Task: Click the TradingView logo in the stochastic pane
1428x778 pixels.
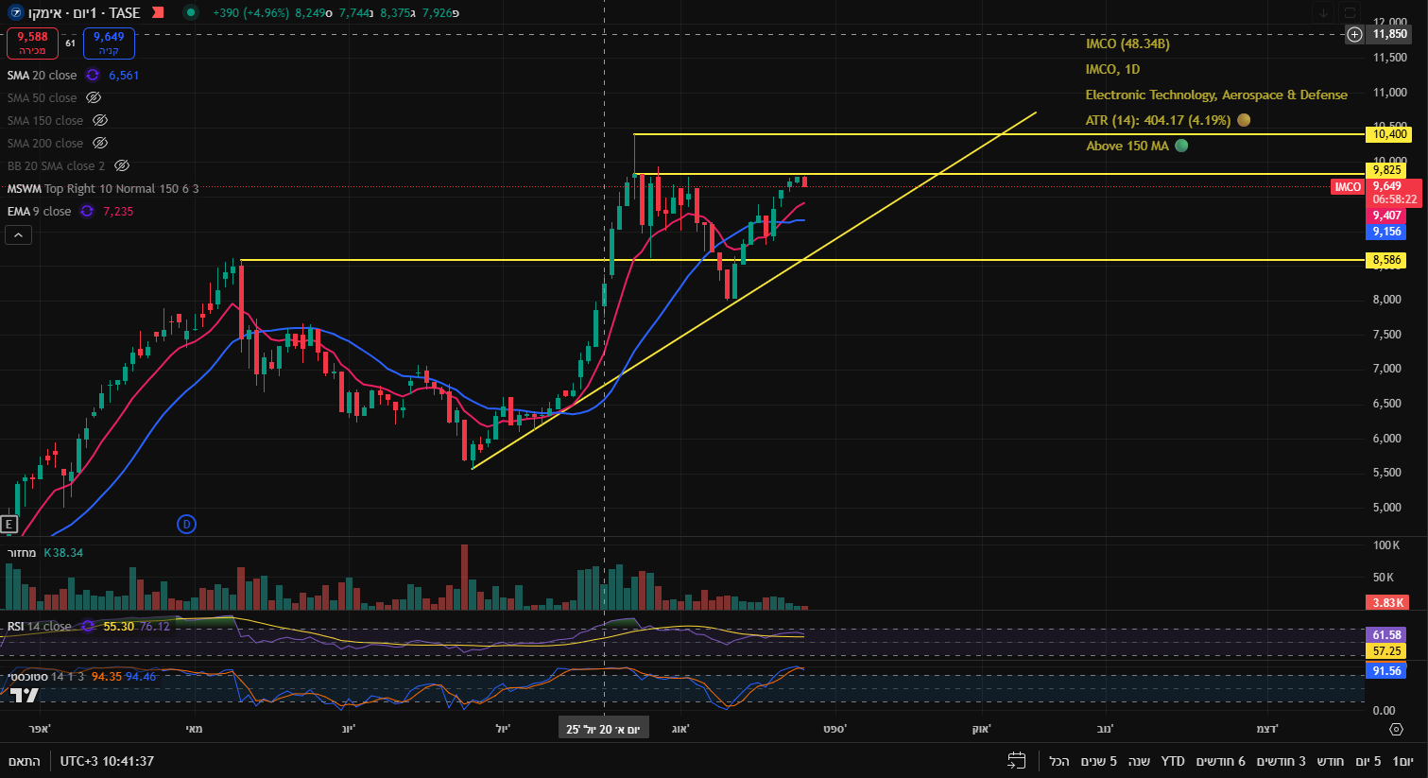Action: coord(25,696)
